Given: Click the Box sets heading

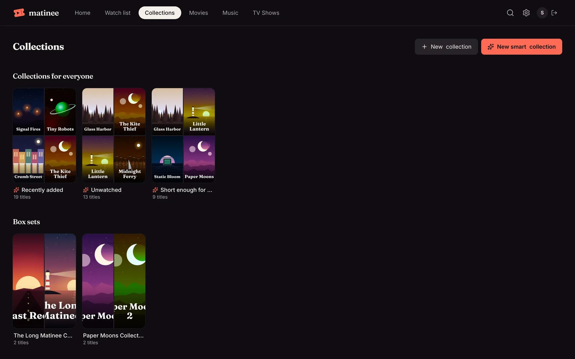Looking at the screenshot, I should coord(26,222).
